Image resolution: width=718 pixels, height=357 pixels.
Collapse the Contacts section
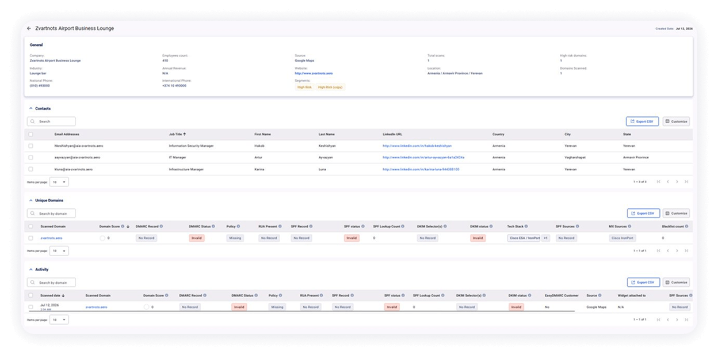coord(31,108)
